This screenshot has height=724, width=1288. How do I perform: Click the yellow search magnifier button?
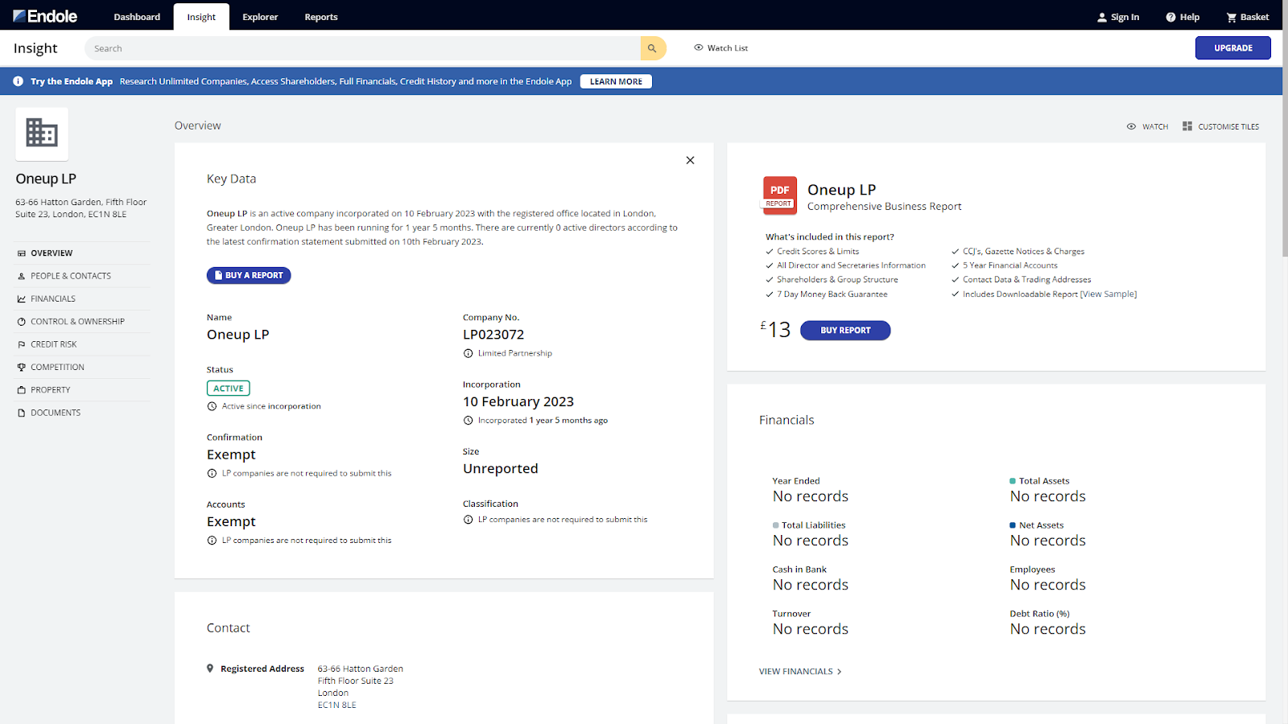coord(653,48)
